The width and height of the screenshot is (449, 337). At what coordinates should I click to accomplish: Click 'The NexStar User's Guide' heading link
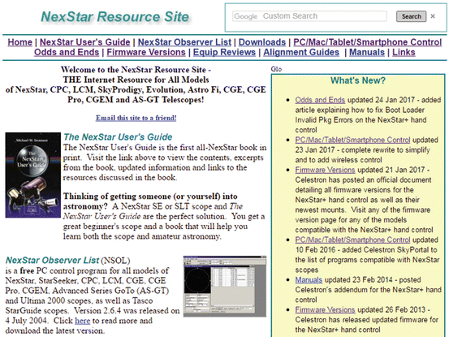point(118,137)
